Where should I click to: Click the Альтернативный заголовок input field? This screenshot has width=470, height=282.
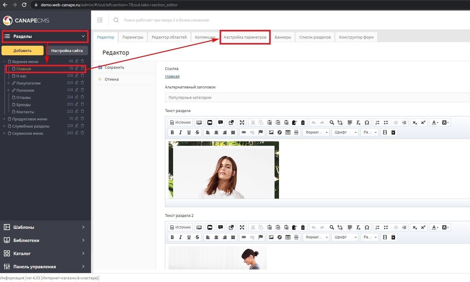316,98
